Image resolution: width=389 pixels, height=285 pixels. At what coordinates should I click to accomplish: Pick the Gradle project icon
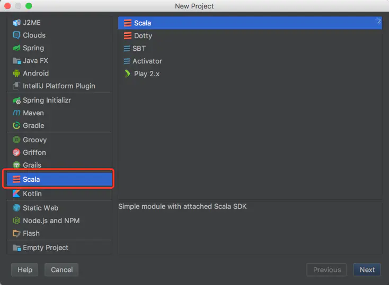(x=16, y=125)
